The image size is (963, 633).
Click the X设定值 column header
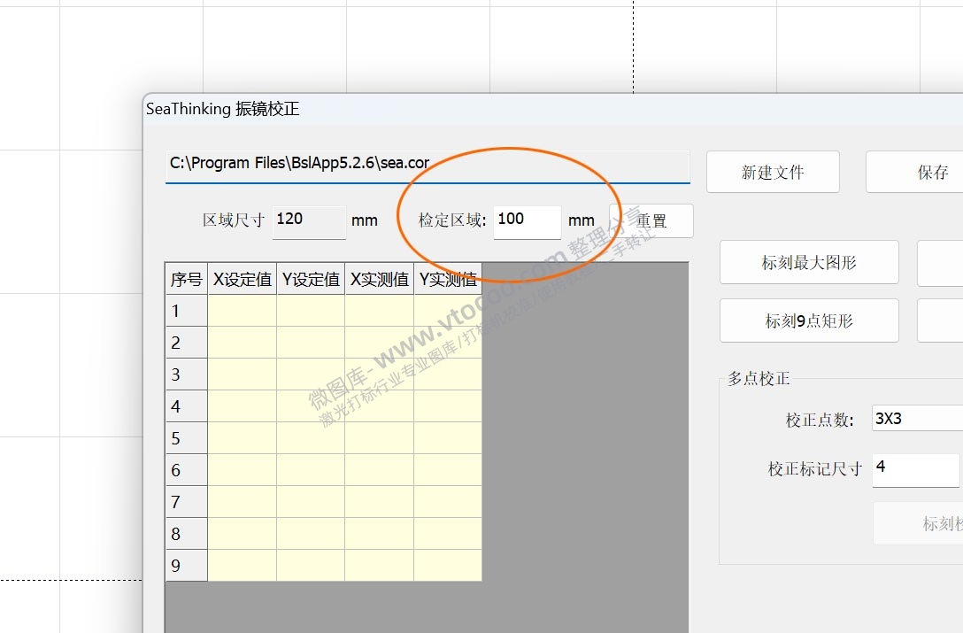(242, 278)
